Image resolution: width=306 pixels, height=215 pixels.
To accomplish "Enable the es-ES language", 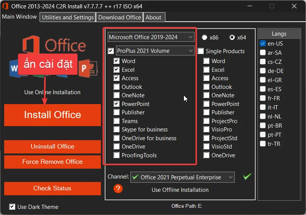I will click(263, 89).
